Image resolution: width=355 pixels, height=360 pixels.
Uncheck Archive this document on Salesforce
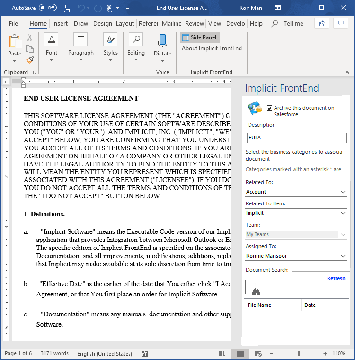tap(270, 108)
